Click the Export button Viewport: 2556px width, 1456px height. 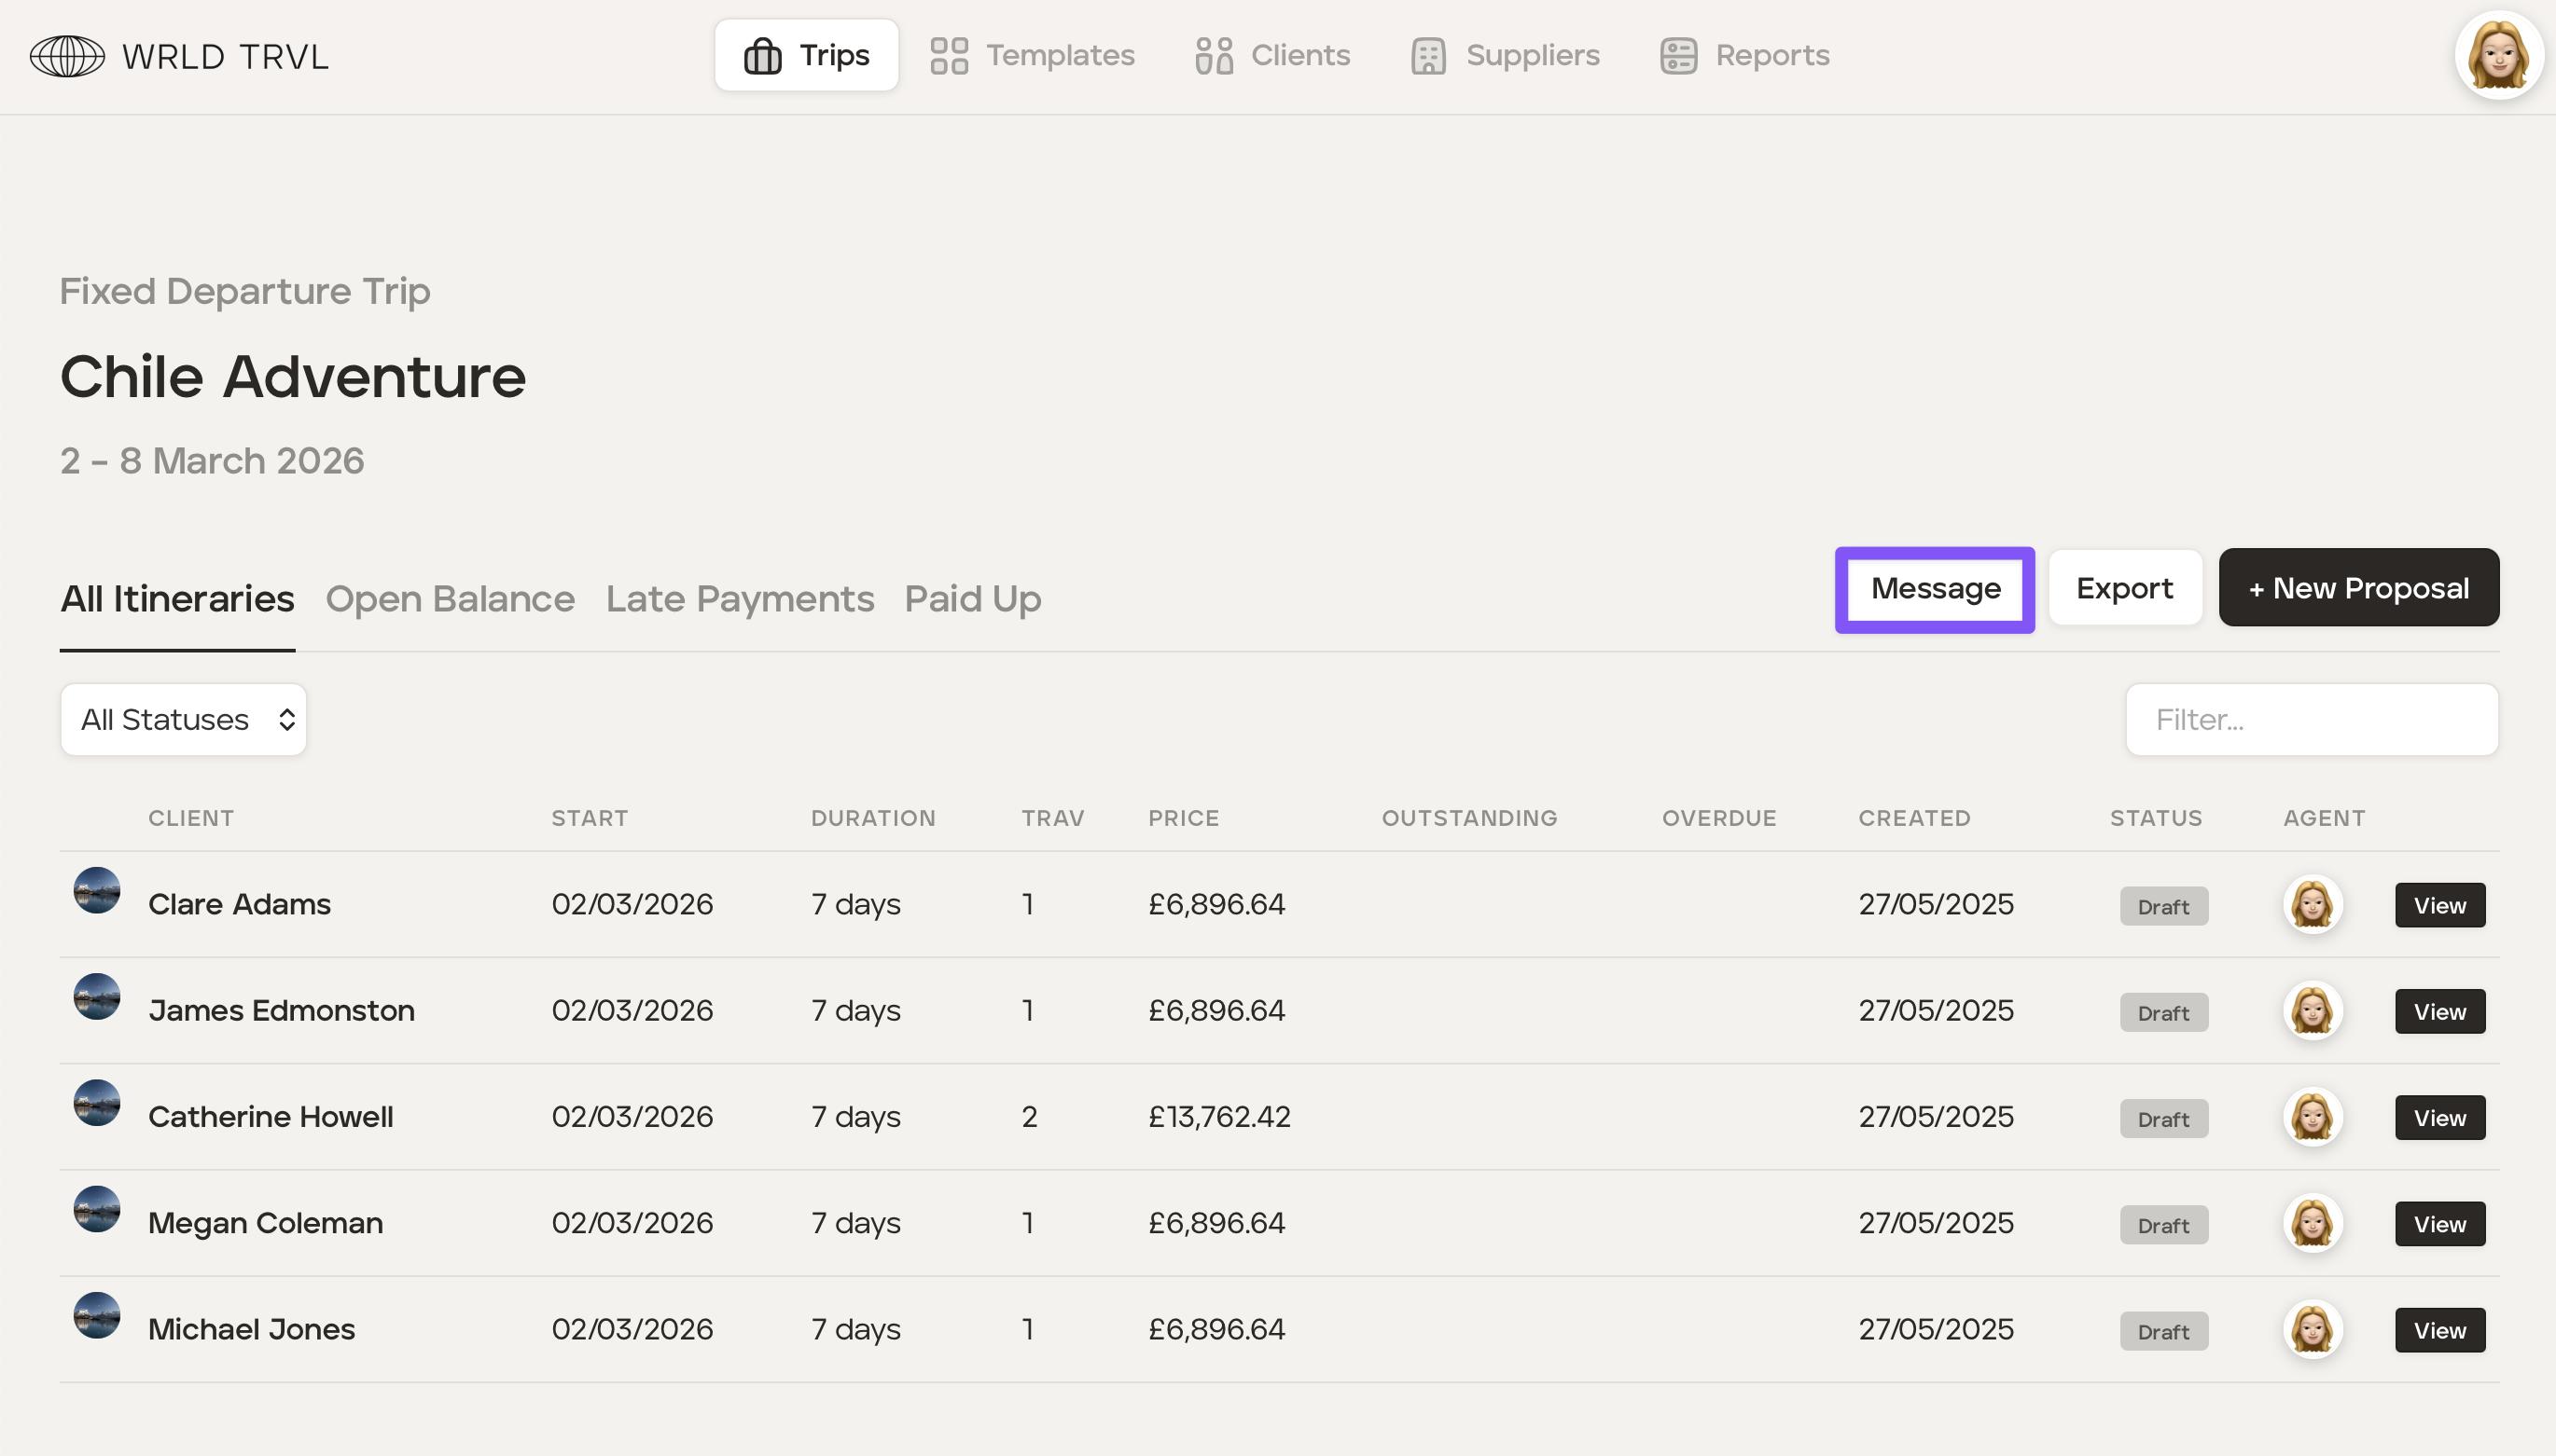(2124, 588)
